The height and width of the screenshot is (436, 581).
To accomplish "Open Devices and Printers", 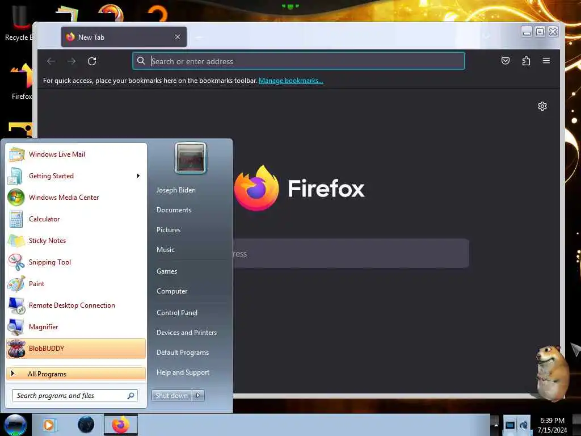I will click(187, 333).
